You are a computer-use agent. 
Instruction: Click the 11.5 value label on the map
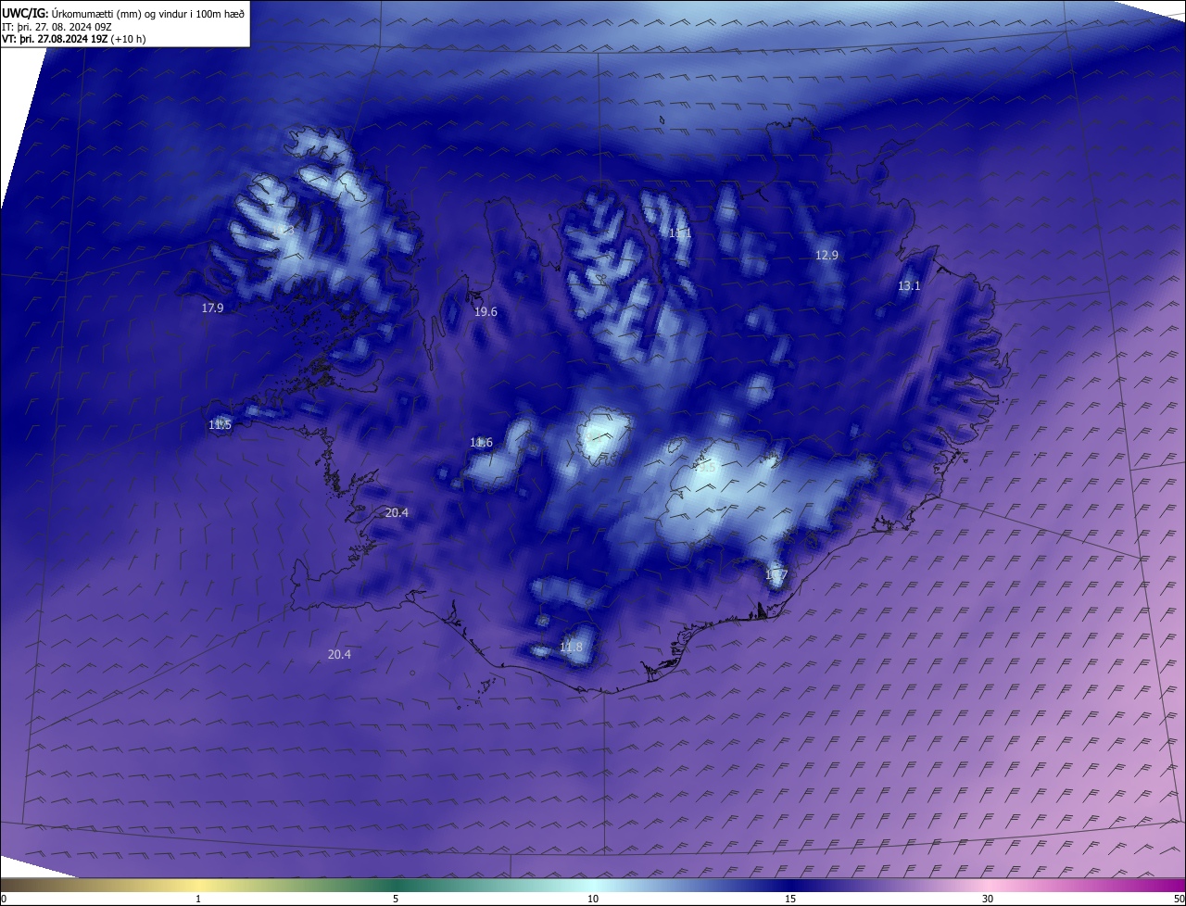point(220,425)
